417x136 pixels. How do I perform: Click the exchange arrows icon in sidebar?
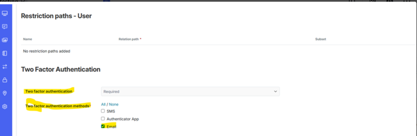click(5, 67)
